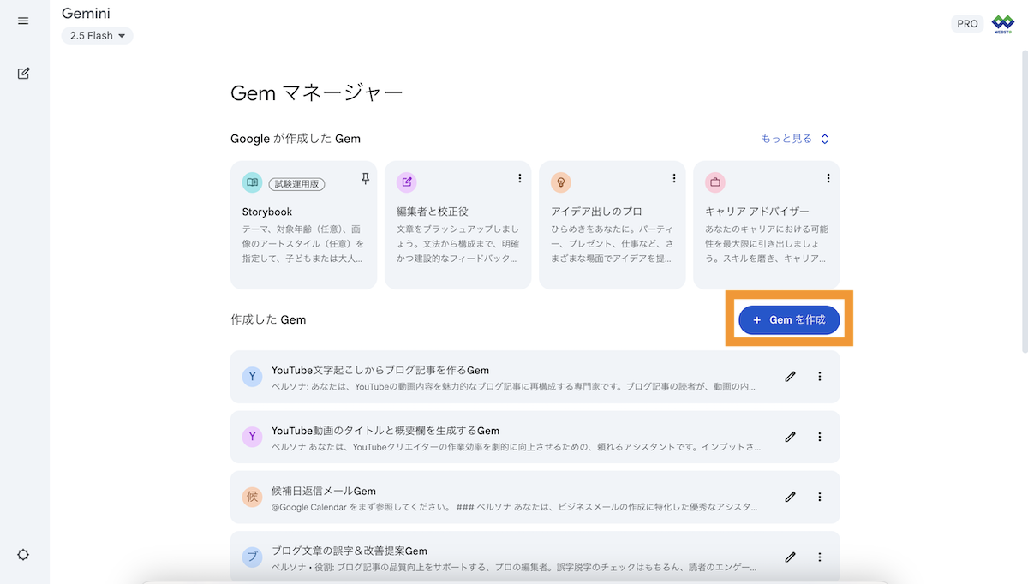Viewport: 1028px width, 584px height.
Task: Open more options for ブログ文章の誤字 Gem
Action: pyautogui.click(x=819, y=557)
